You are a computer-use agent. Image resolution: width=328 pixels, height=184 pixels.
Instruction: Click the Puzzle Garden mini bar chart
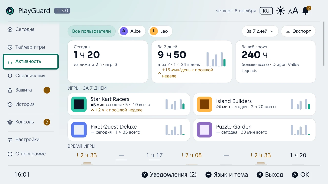coord(301,130)
